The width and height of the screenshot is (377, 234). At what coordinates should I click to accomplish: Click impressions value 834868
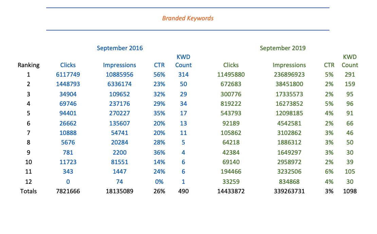[x=289, y=182]
